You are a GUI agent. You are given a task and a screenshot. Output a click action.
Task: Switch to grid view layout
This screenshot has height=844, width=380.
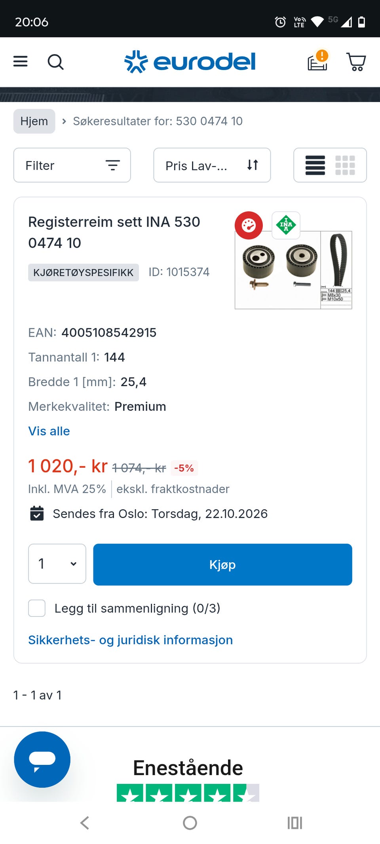click(345, 165)
